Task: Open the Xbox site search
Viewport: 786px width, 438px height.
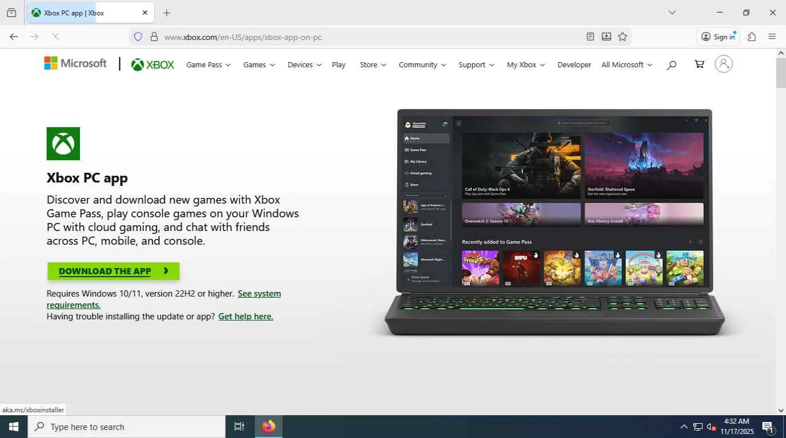Action: click(671, 64)
